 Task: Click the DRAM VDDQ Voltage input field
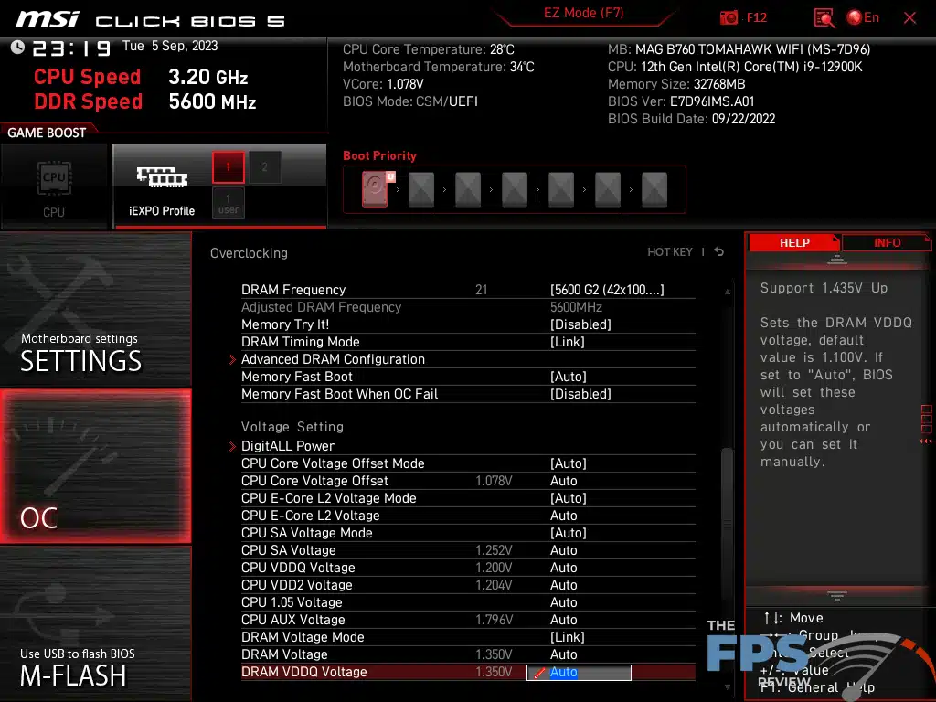pos(579,672)
